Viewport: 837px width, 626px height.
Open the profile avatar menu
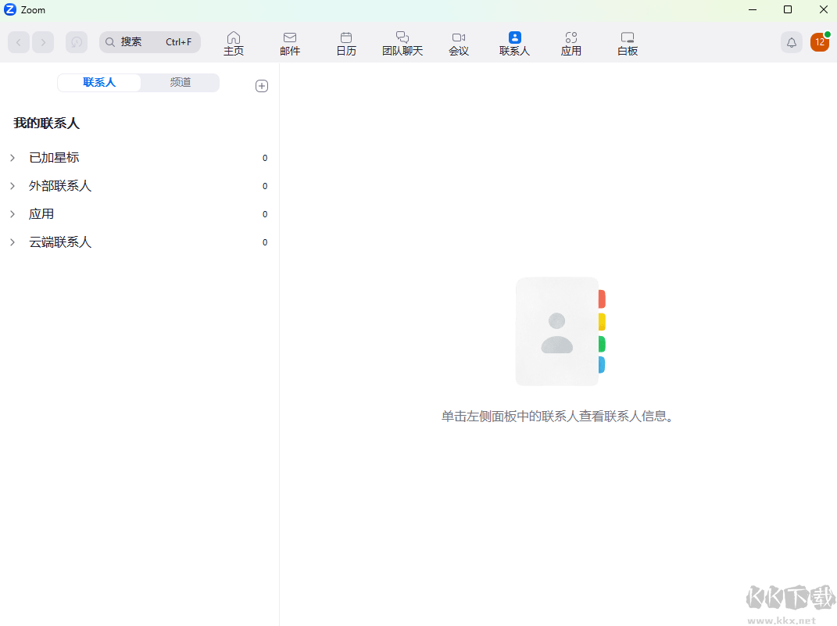click(820, 42)
